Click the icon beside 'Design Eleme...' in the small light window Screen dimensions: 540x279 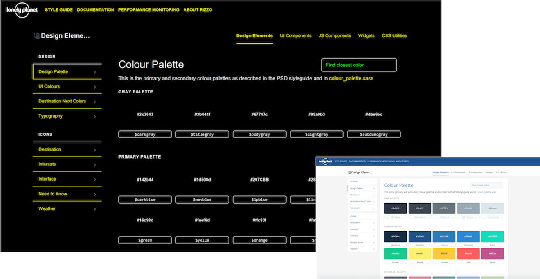pyautogui.click(x=349, y=173)
